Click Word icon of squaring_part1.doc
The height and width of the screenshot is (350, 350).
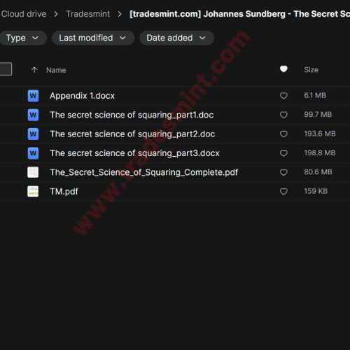(33, 115)
